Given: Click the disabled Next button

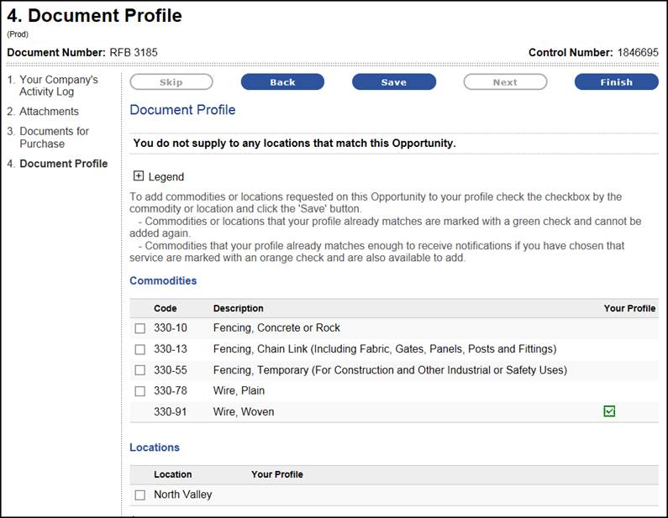Looking at the screenshot, I should pyautogui.click(x=505, y=82).
